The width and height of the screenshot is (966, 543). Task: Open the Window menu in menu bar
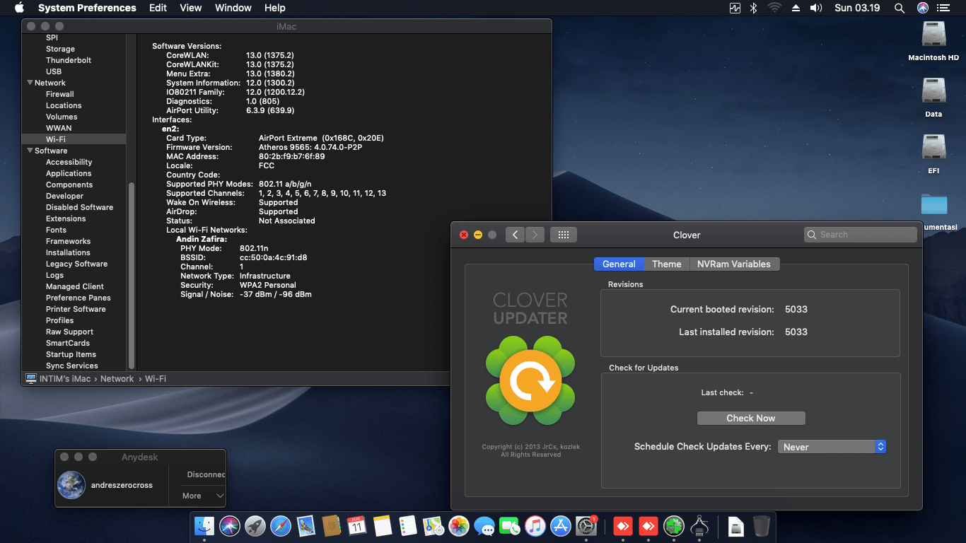(233, 8)
